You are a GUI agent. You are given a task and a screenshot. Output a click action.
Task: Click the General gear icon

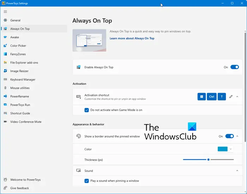[5, 20]
